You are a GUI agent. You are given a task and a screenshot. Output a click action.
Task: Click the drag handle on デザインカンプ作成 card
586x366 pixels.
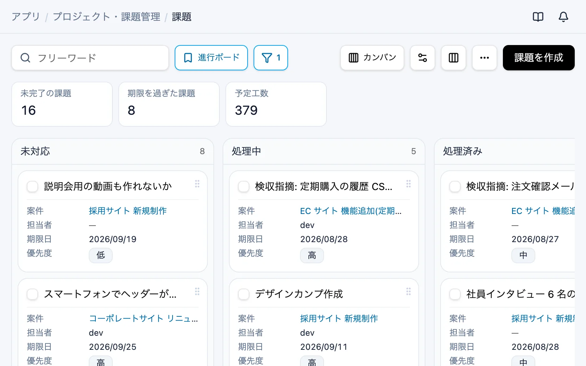point(409,292)
